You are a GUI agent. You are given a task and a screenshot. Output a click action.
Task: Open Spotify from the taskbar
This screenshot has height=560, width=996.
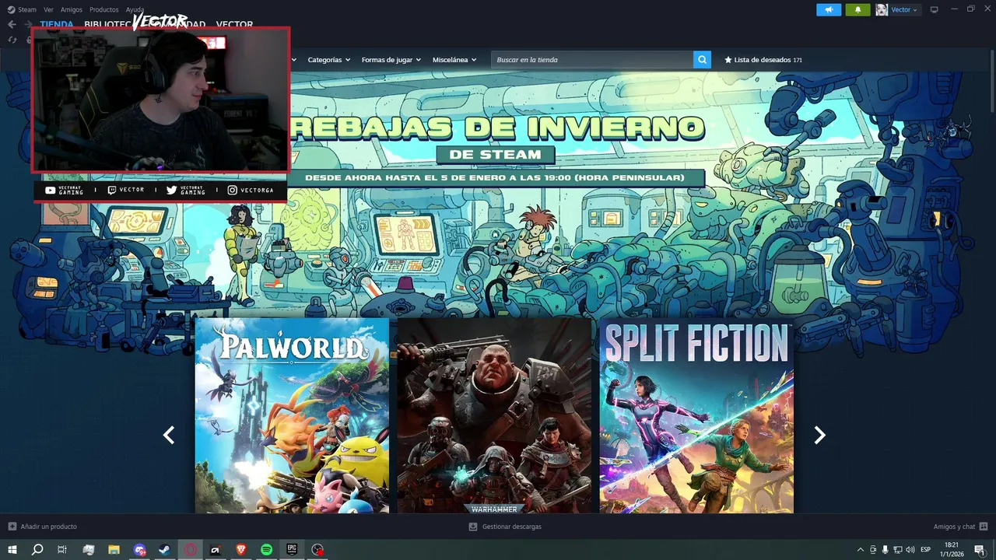pyautogui.click(x=266, y=550)
